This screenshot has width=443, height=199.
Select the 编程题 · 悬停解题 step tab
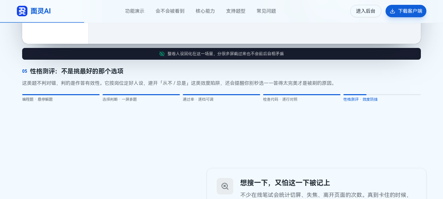[x=61, y=98]
